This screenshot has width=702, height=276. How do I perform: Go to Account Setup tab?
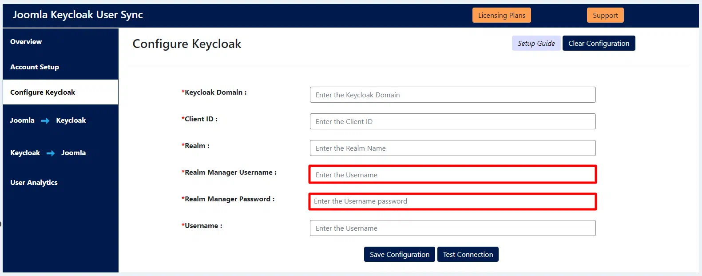coord(60,67)
